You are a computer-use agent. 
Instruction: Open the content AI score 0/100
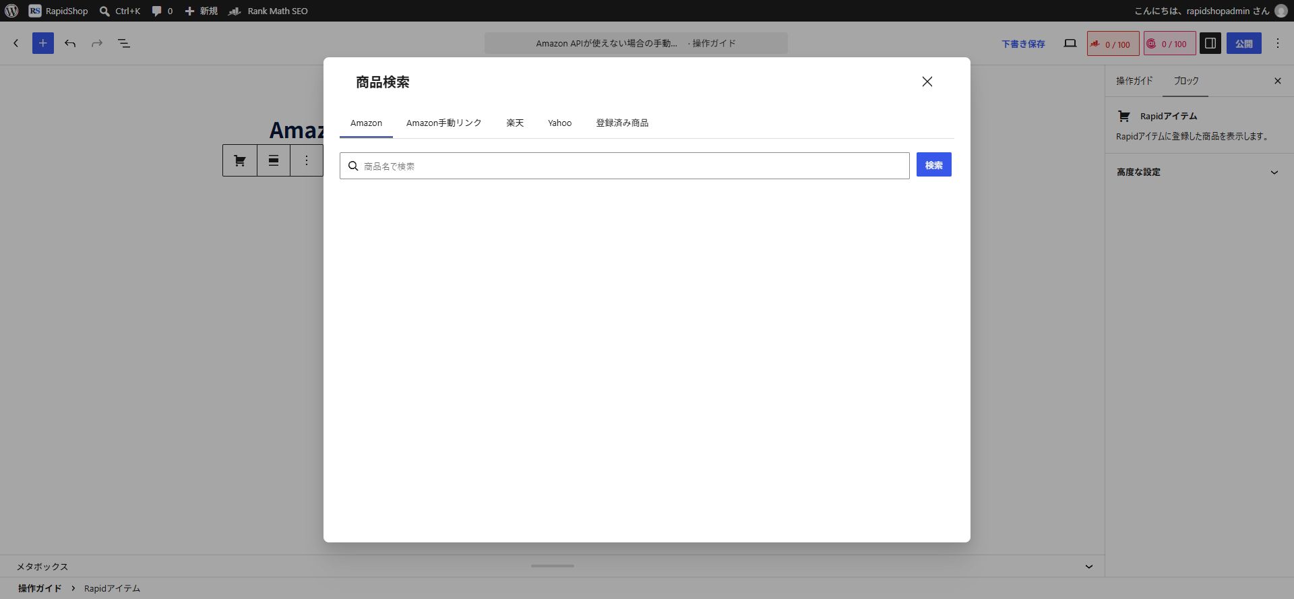point(1170,44)
